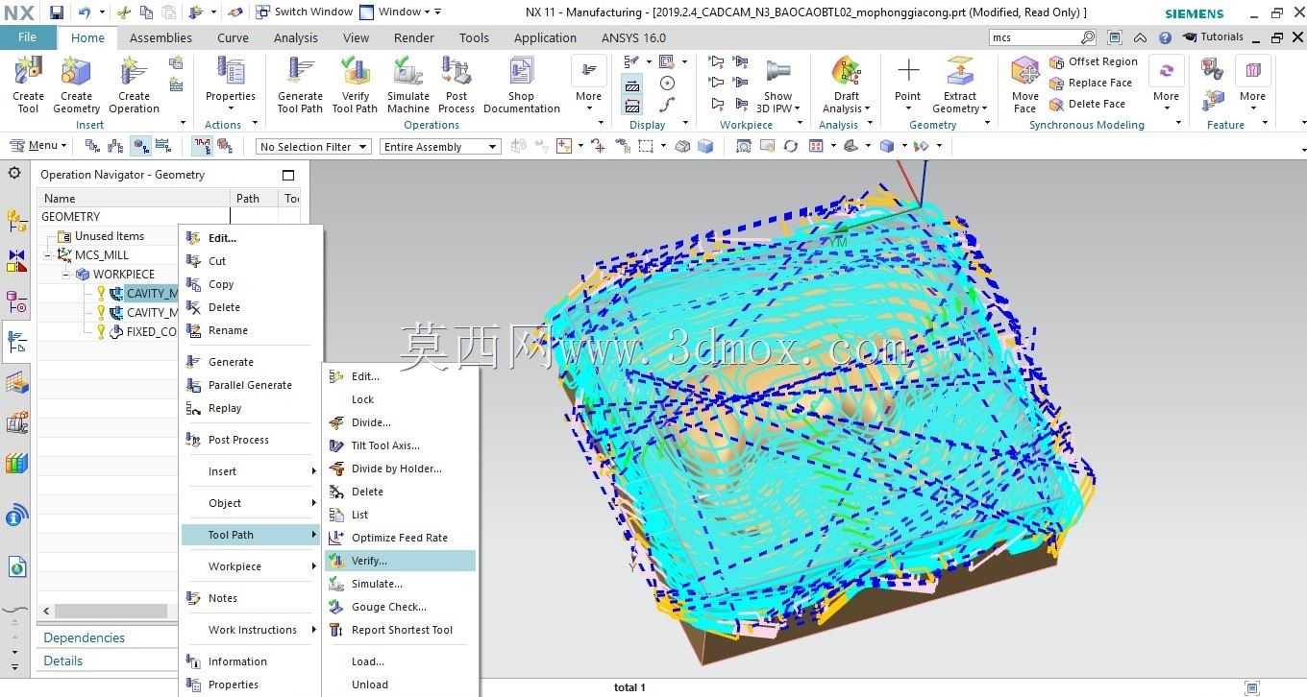Go to the Render tab
The width and height of the screenshot is (1307, 697).
[x=413, y=37]
